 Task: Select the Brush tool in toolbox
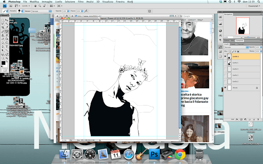7,31
